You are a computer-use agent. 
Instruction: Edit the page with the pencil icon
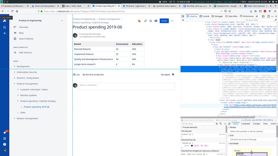(x=145, y=21)
